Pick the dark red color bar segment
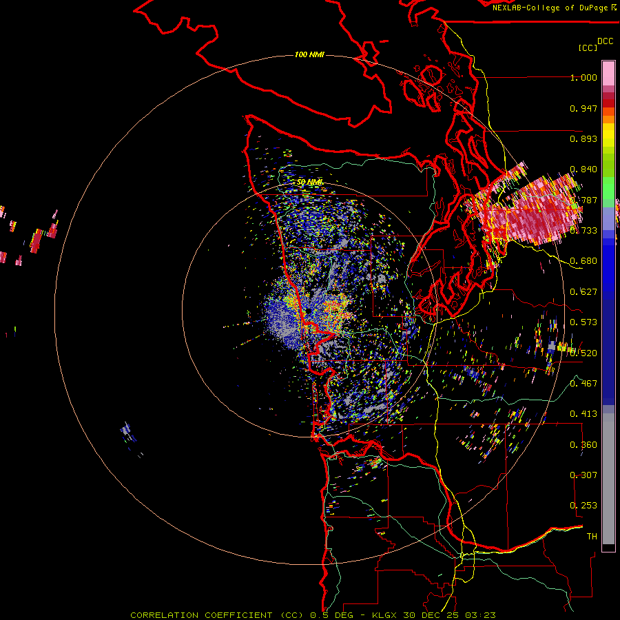620x620 pixels. pyautogui.click(x=608, y=103)
